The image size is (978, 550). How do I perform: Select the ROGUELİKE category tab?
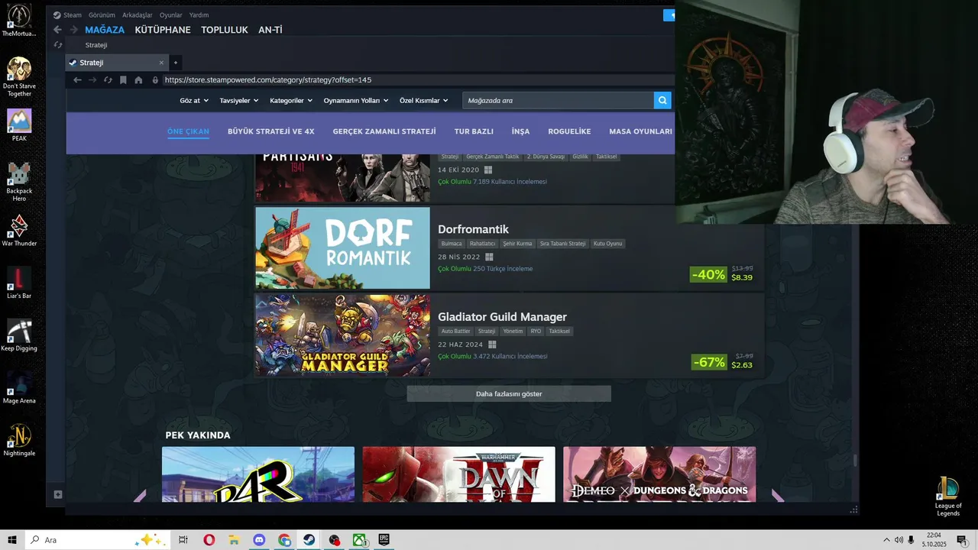(569, 131)
